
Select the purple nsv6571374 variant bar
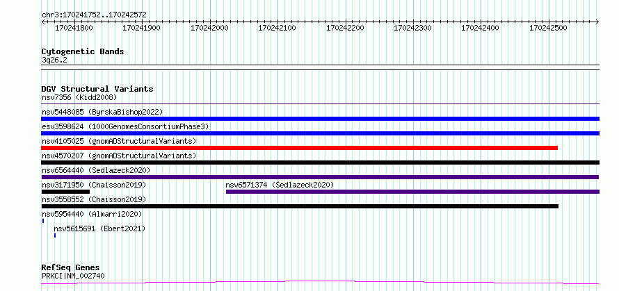tap(412, 192)
